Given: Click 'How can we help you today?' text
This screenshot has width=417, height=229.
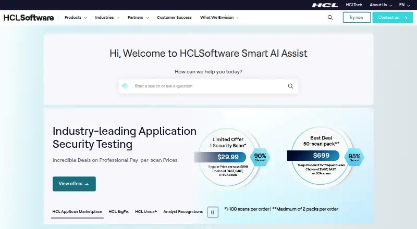Looking at the screenshot, I should pos(208,72).
